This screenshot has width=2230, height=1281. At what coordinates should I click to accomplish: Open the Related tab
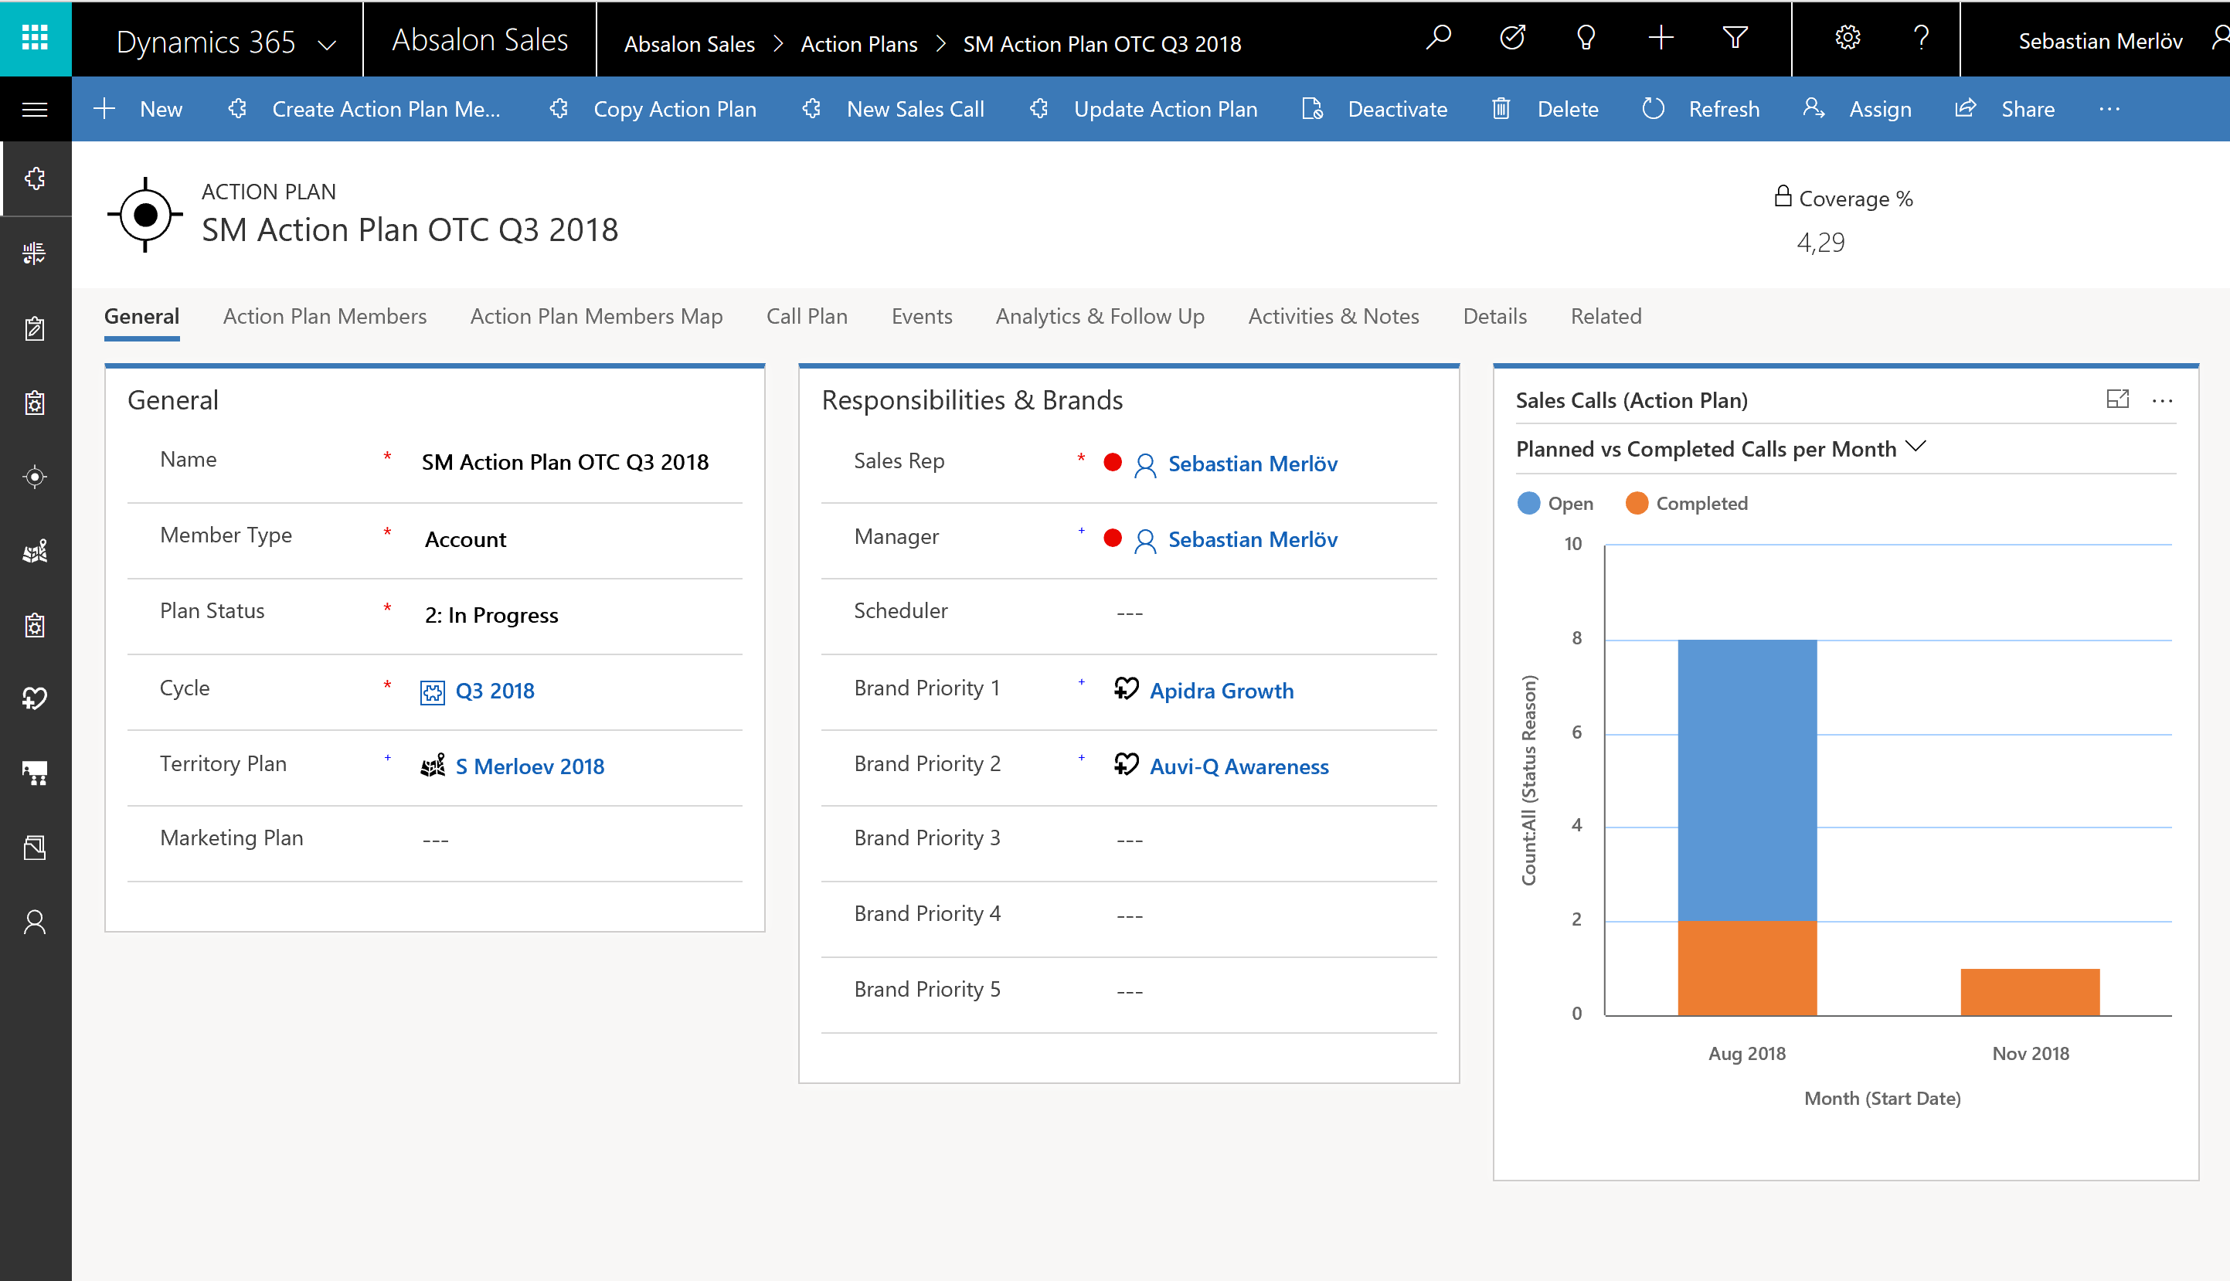click(1606, 317)
